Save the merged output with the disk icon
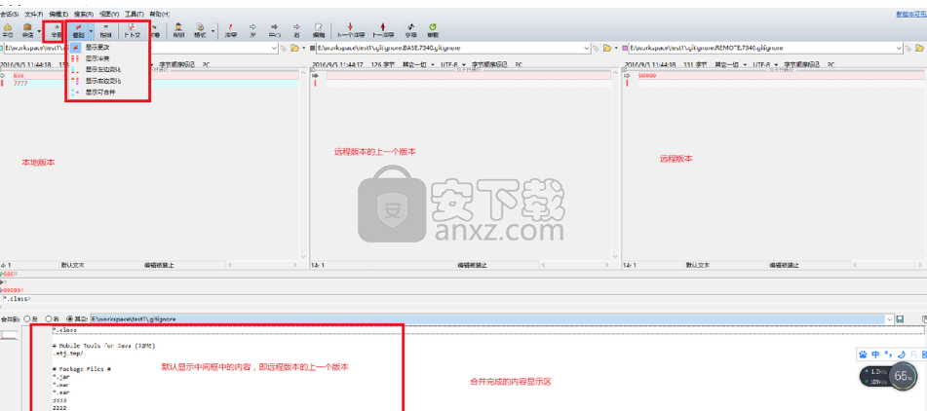Screen dimensions: 927x411 coord(900,318)
